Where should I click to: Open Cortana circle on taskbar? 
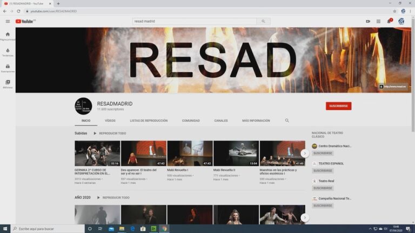(90, 229)
